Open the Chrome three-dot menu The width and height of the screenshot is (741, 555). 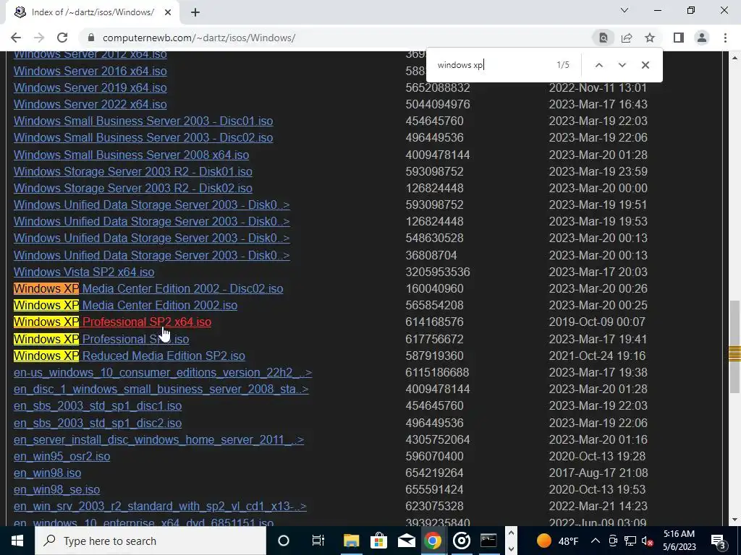coord(725,38)
